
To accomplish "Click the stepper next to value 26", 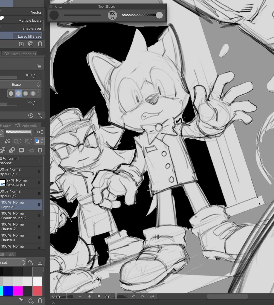I will [x=34, y=102].
